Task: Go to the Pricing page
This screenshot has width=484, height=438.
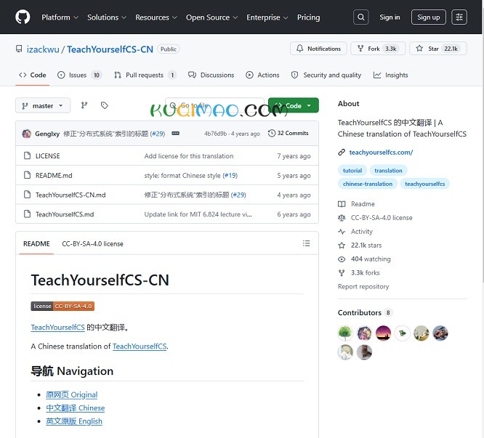Action: [x=308, y=17]
